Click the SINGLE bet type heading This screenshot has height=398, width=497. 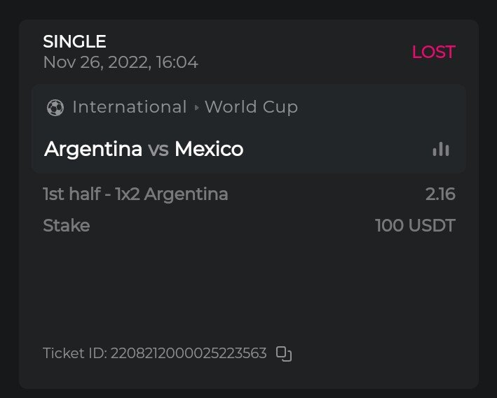coord(74,42)
